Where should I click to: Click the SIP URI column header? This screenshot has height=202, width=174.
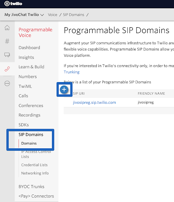tap(79, 94)
